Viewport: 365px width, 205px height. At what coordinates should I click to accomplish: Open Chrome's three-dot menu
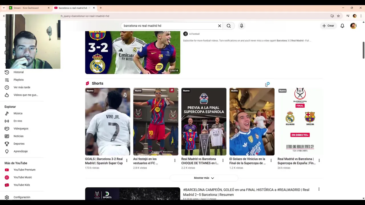[361, 16]
